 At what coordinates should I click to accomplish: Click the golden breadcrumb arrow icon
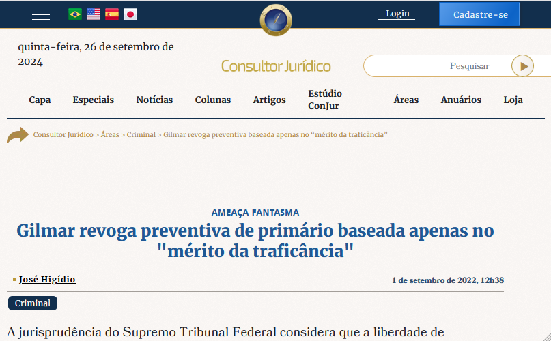[x=18, y=135]
